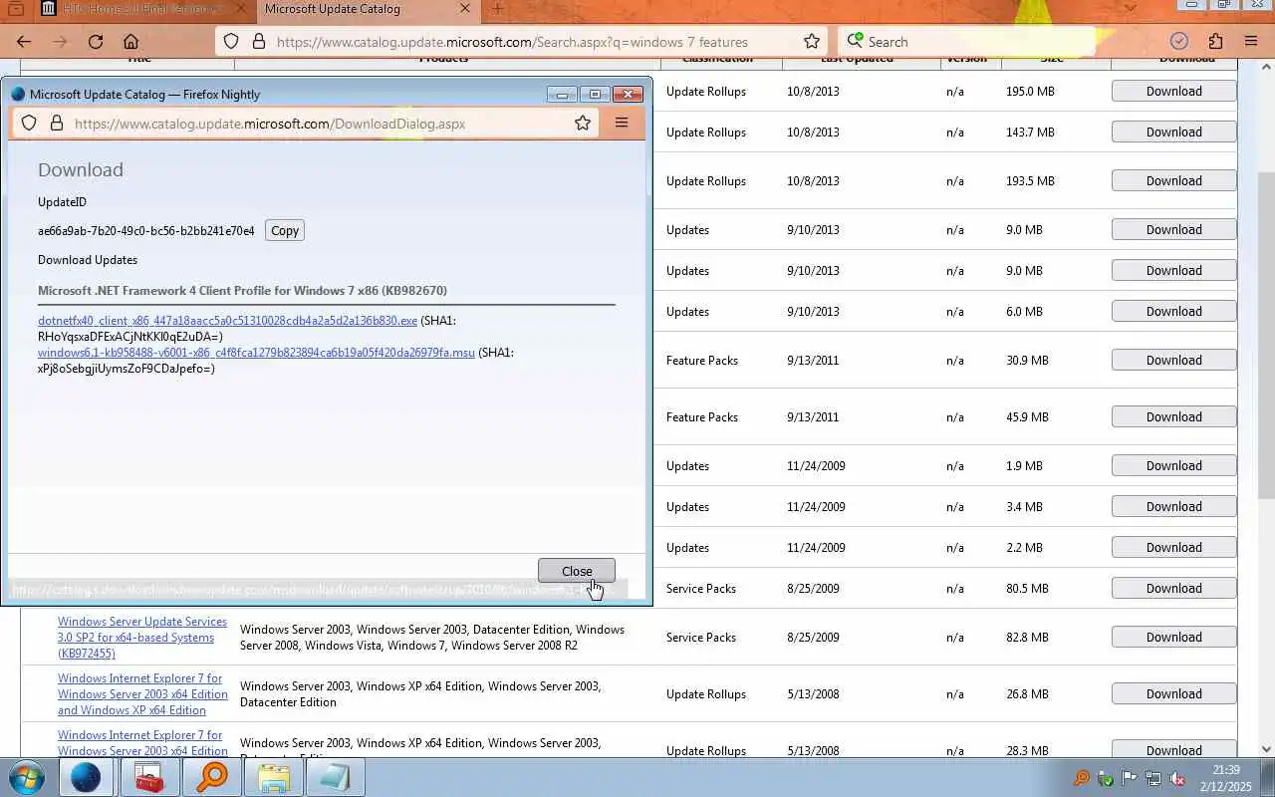Open the account icon beside the extensions button
This screenshot has width=1275, height=797.
(x=1179, y=42)
